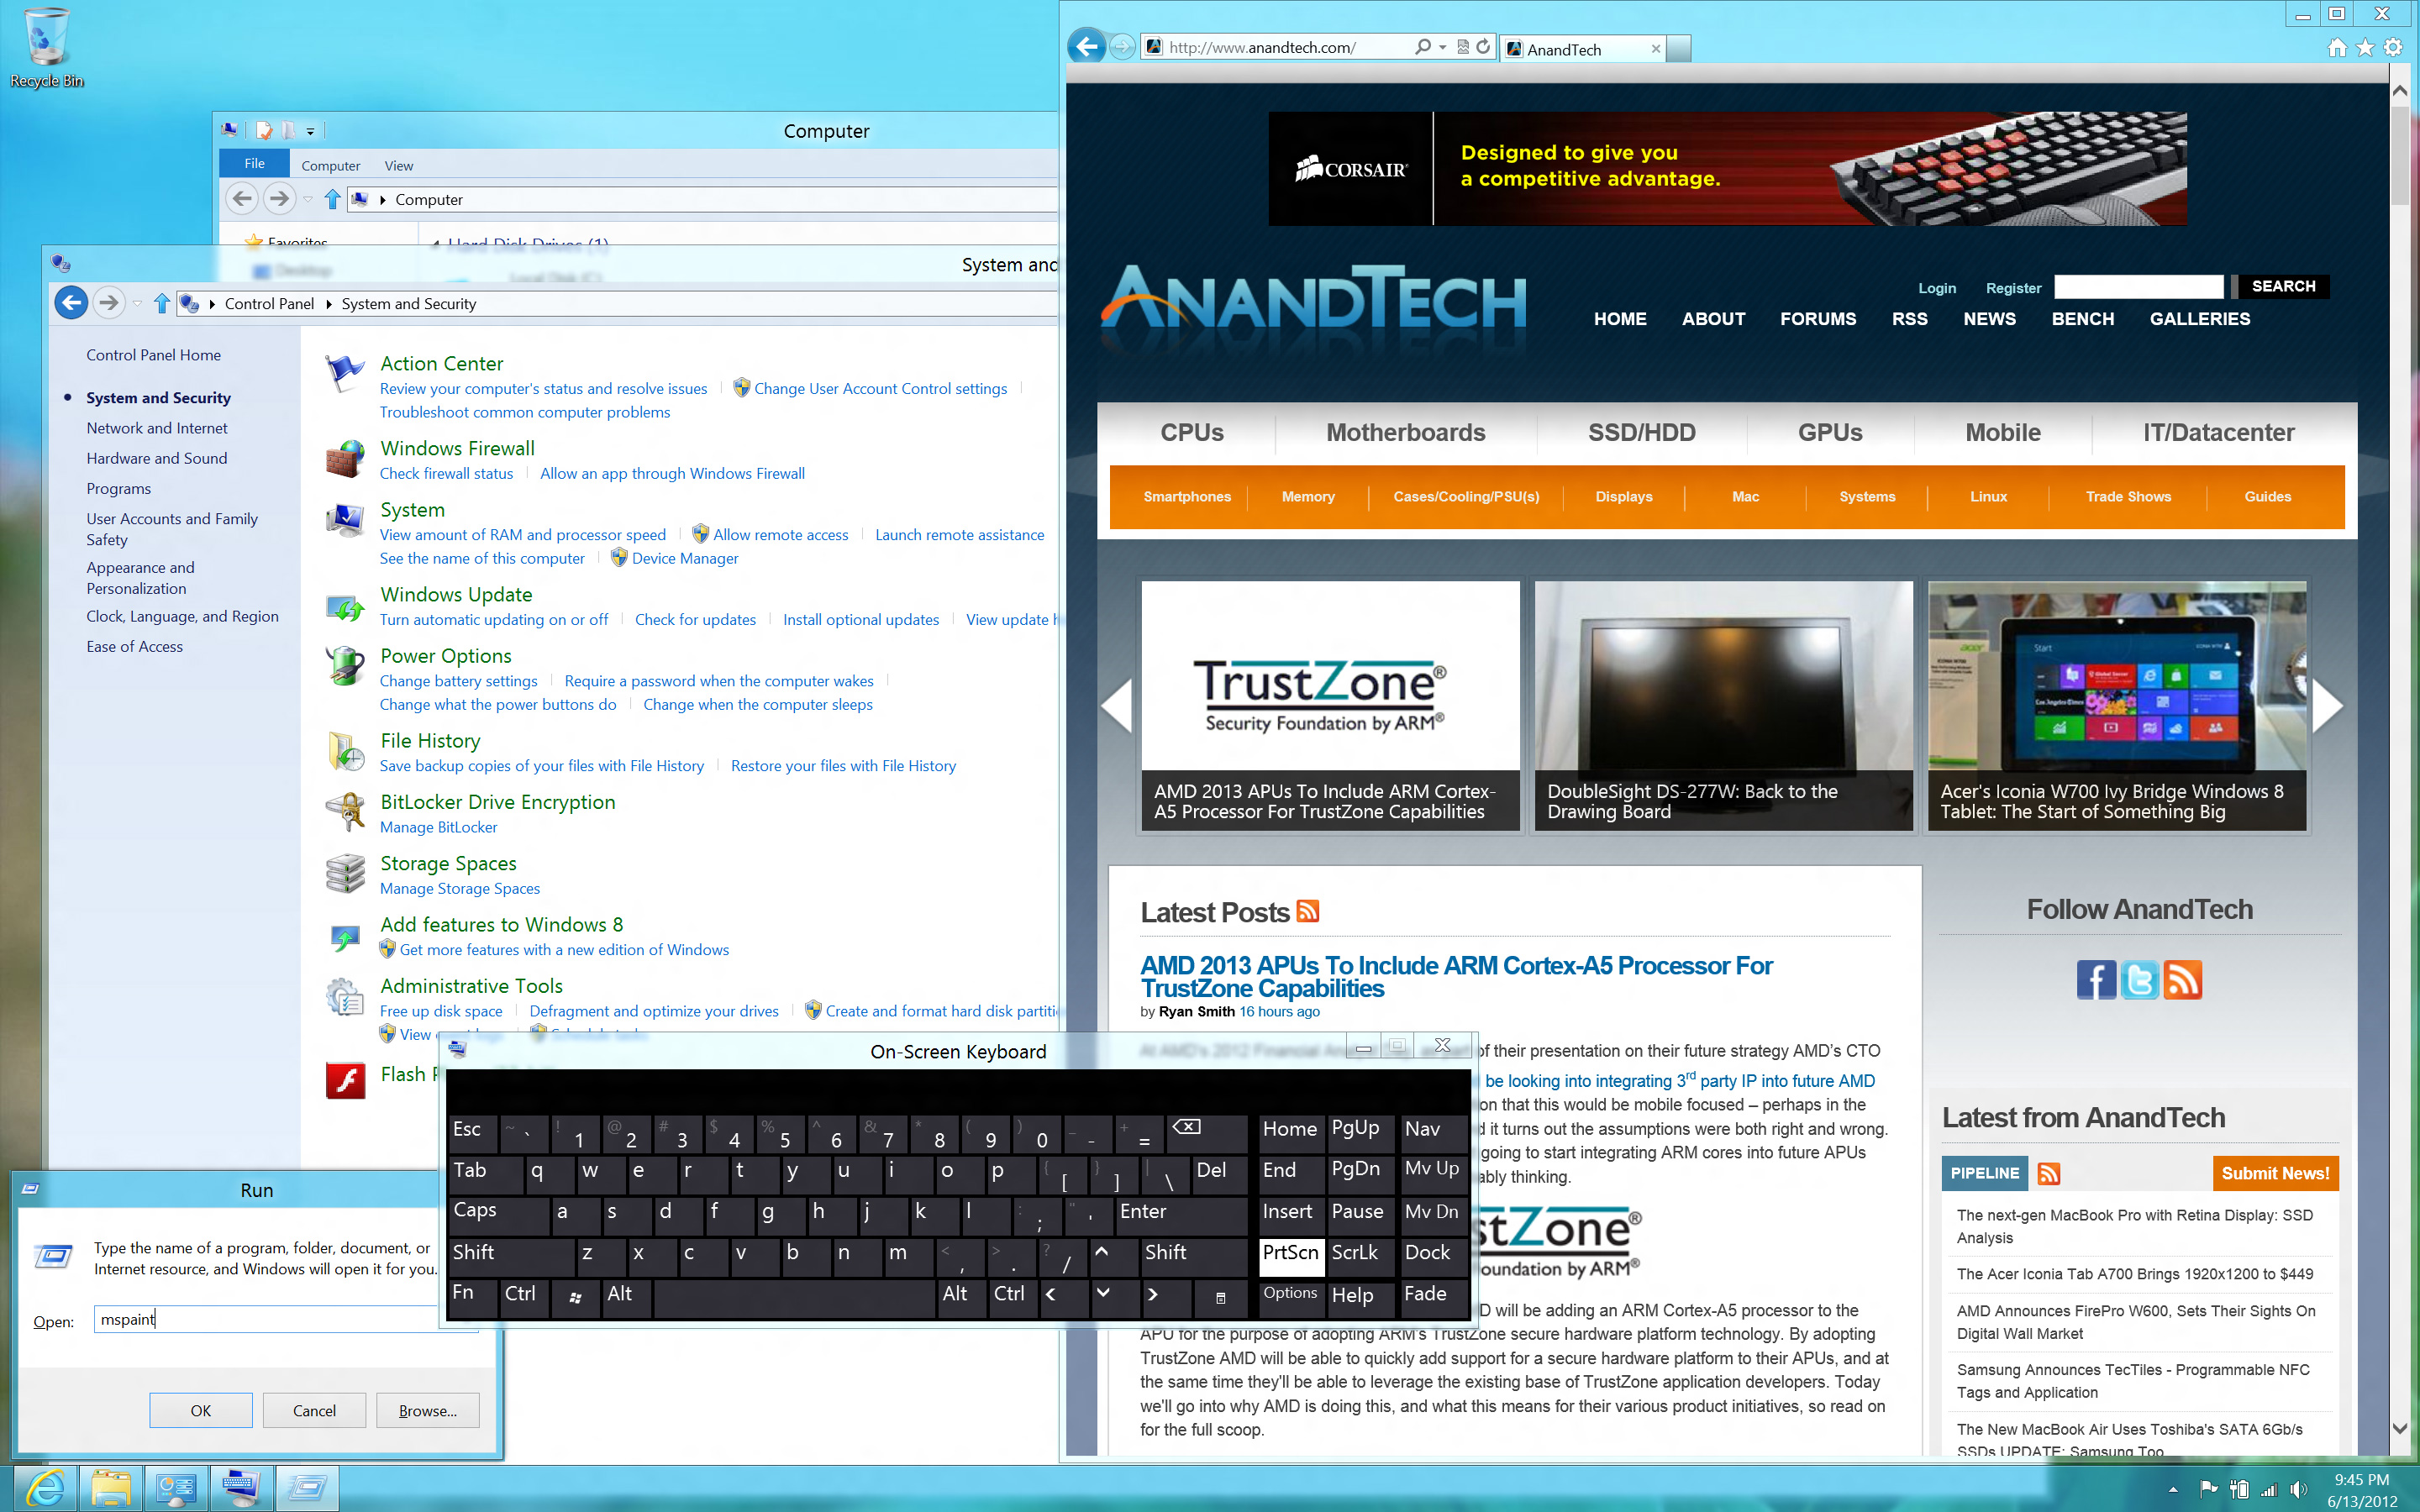
Task: Expand the System and Security section
Action: pyautogui.click(x=159, y=397)
